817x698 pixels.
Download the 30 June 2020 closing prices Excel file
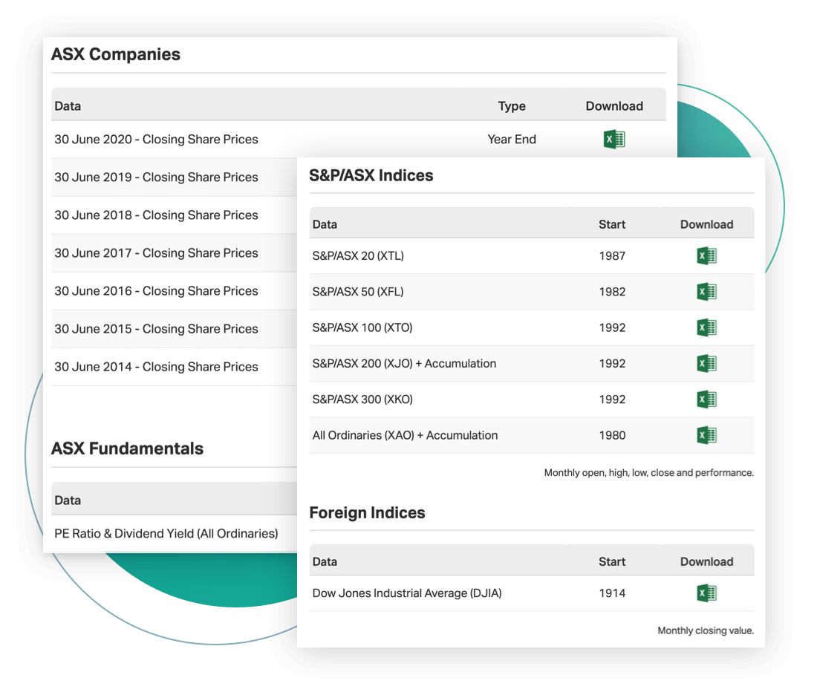[x=614, y=139]
